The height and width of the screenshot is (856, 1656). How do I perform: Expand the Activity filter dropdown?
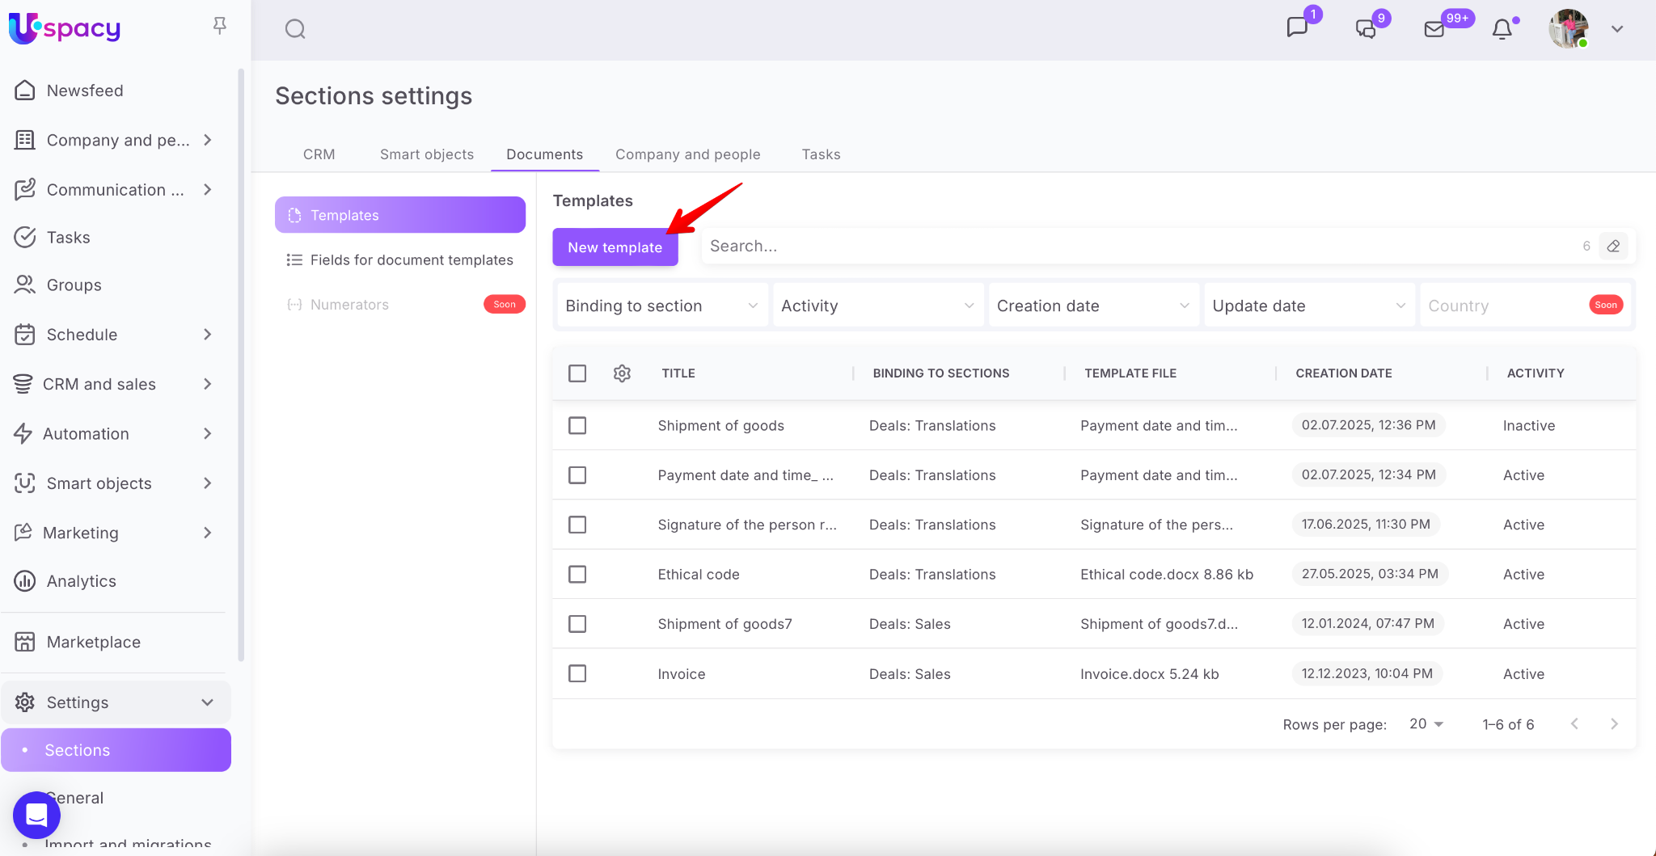tap(877, 306)
